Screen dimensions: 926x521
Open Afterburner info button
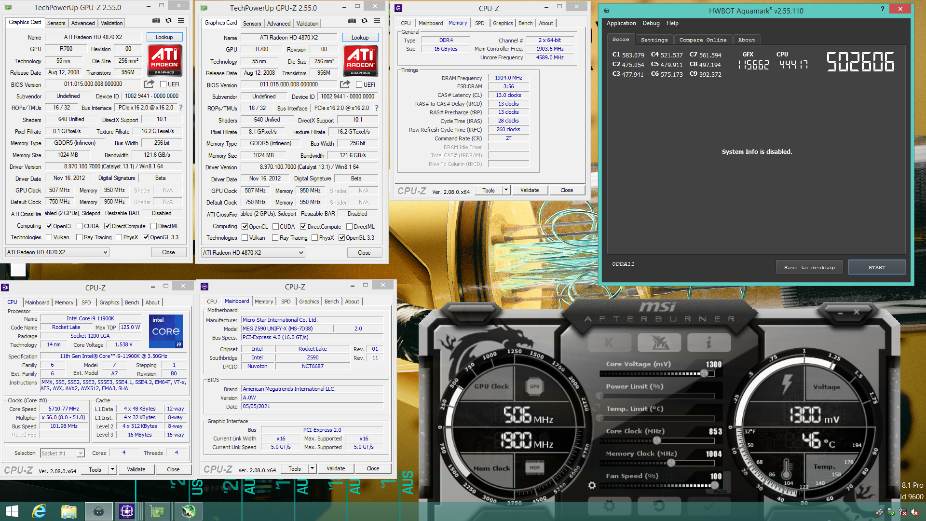[x=709, y=343]
